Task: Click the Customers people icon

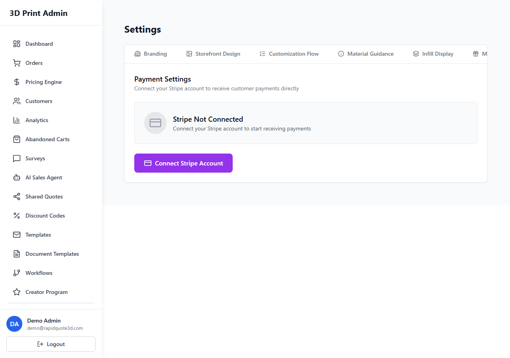Action: click(17, 101)
